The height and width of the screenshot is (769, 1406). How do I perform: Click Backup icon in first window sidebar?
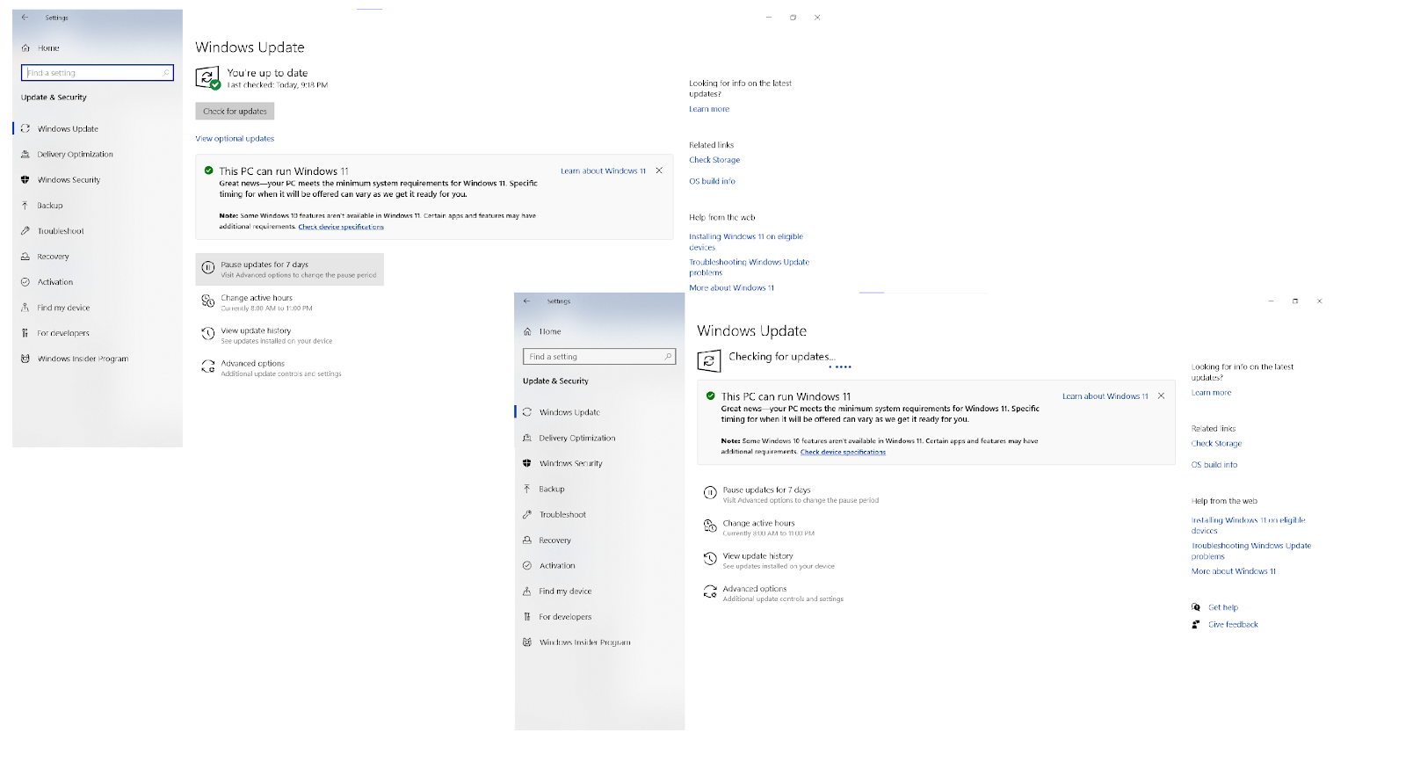(25, 206)
